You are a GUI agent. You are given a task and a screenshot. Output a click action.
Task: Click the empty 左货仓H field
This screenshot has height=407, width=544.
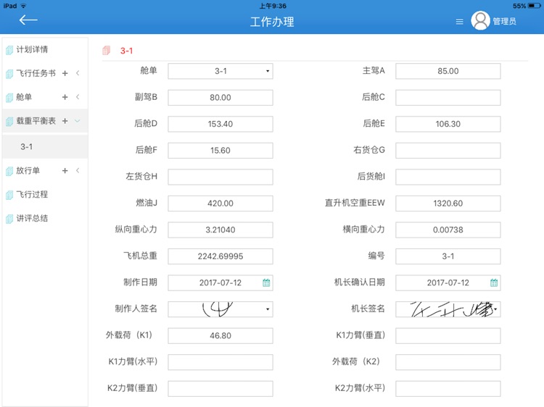[221, 177]
